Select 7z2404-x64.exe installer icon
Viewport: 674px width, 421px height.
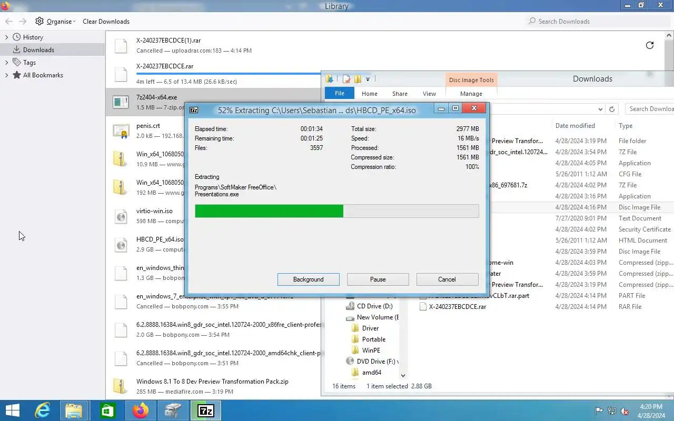pos(121,102)
